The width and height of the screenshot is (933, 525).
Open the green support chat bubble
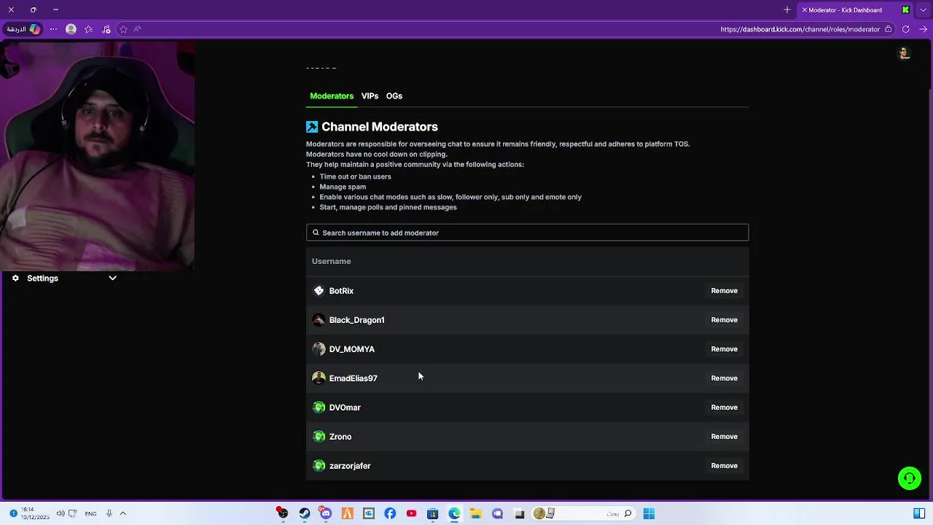(x=909, y=478)
